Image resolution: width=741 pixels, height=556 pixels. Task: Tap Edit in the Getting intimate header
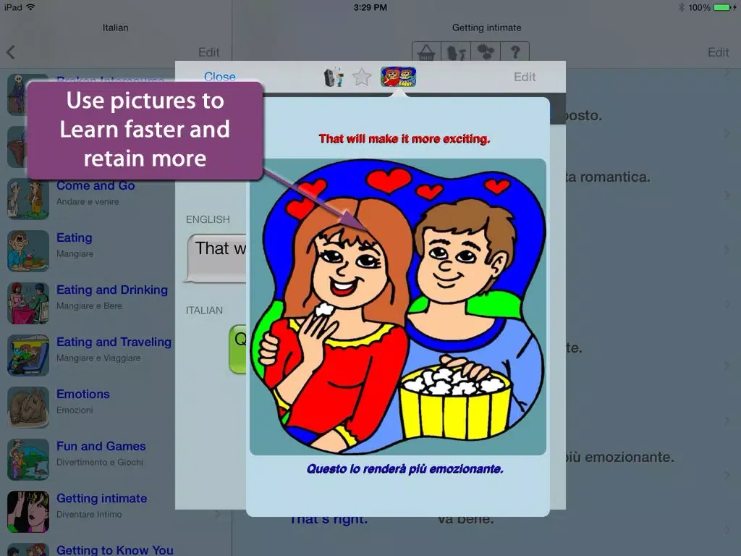(718, 52)
